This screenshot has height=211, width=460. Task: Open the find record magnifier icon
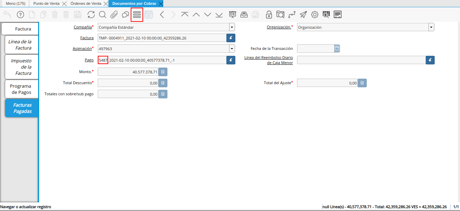point(102,15)
